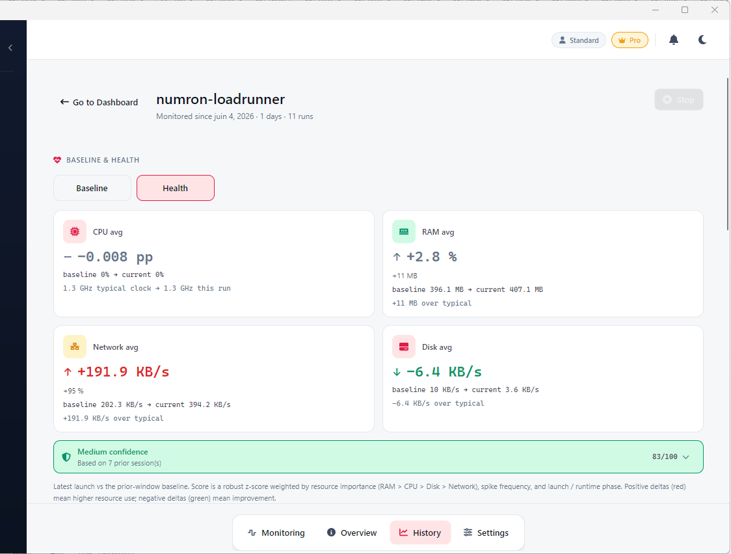Image resolution: width=731 pixels, height=554 pixels.
Task: Click the "83/100" confidence score
Action: (x=665, y=456)
